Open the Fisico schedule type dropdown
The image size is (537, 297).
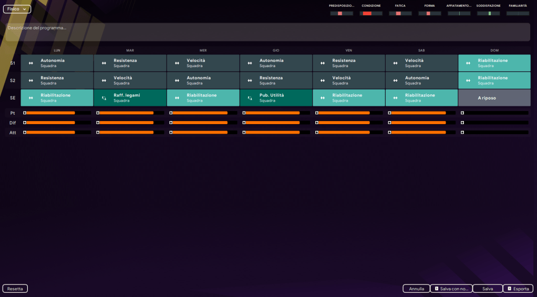click(x=17, y=9)
